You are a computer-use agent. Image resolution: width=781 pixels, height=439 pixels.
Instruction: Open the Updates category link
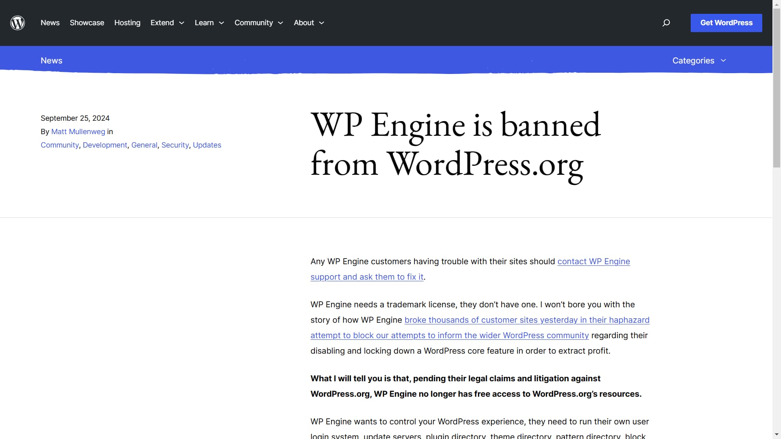[x=207, y=145]
